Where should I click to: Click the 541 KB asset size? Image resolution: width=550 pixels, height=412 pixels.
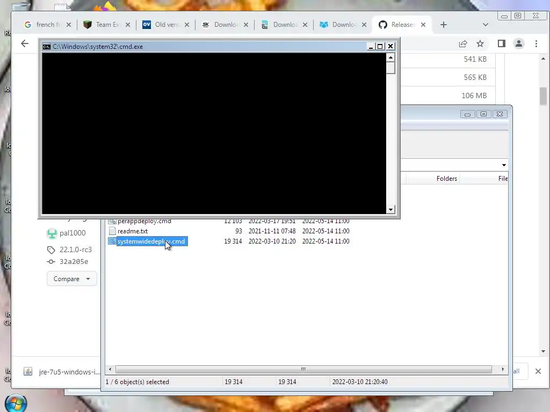pos(475,59)
